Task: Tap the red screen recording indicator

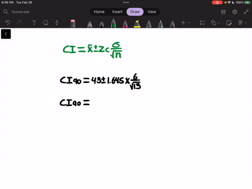Action: pyautogui.click(x=217, y=3)
